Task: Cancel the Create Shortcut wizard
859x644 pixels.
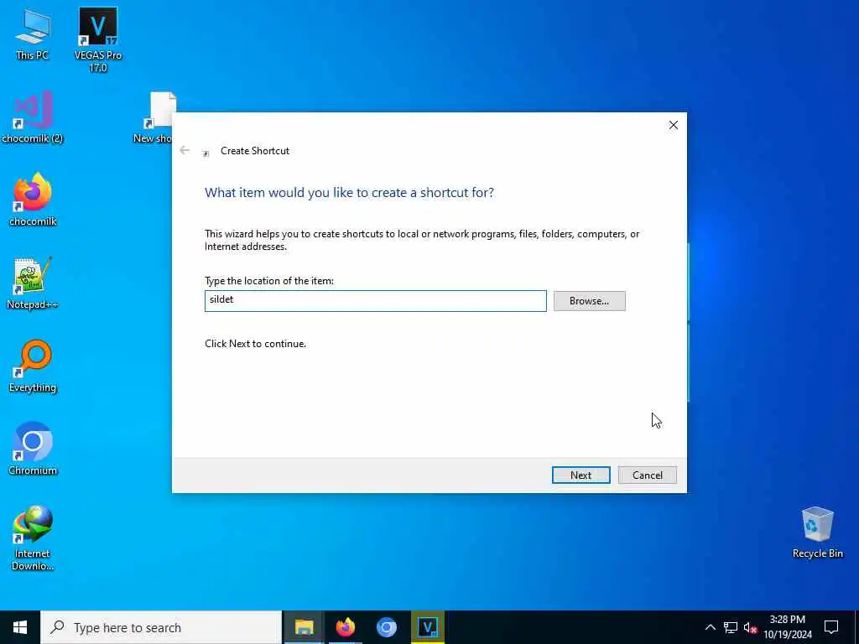Action: click(647, 475)
